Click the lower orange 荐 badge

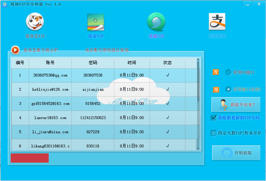pos(216,90)
